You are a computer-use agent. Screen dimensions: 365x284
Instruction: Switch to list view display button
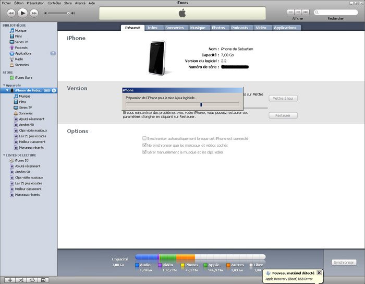290,12
